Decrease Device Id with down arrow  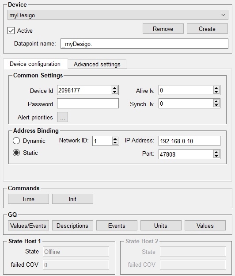[115, 92]
